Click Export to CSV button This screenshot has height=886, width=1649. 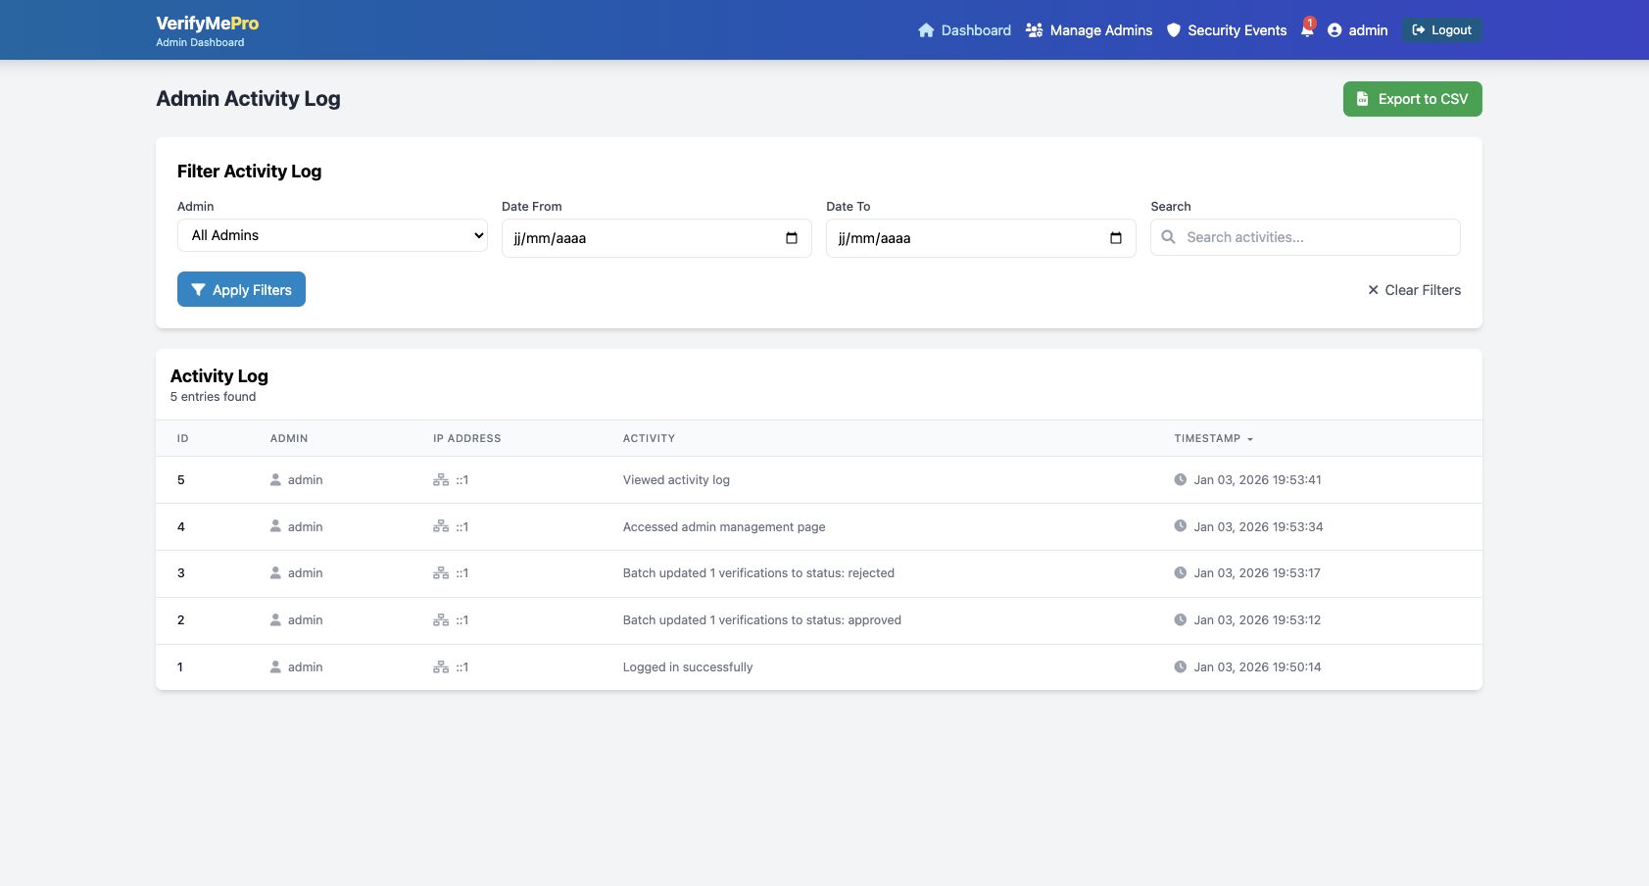1411,99
